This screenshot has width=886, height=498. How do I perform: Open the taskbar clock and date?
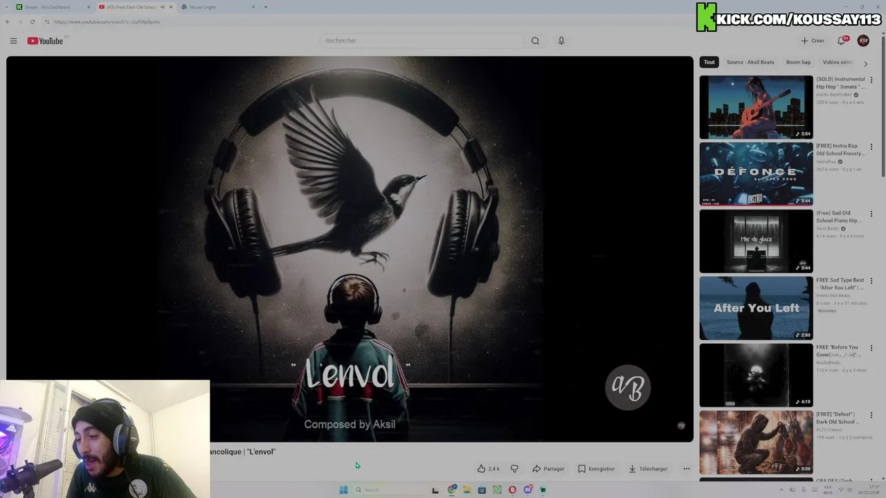(869, 490)
